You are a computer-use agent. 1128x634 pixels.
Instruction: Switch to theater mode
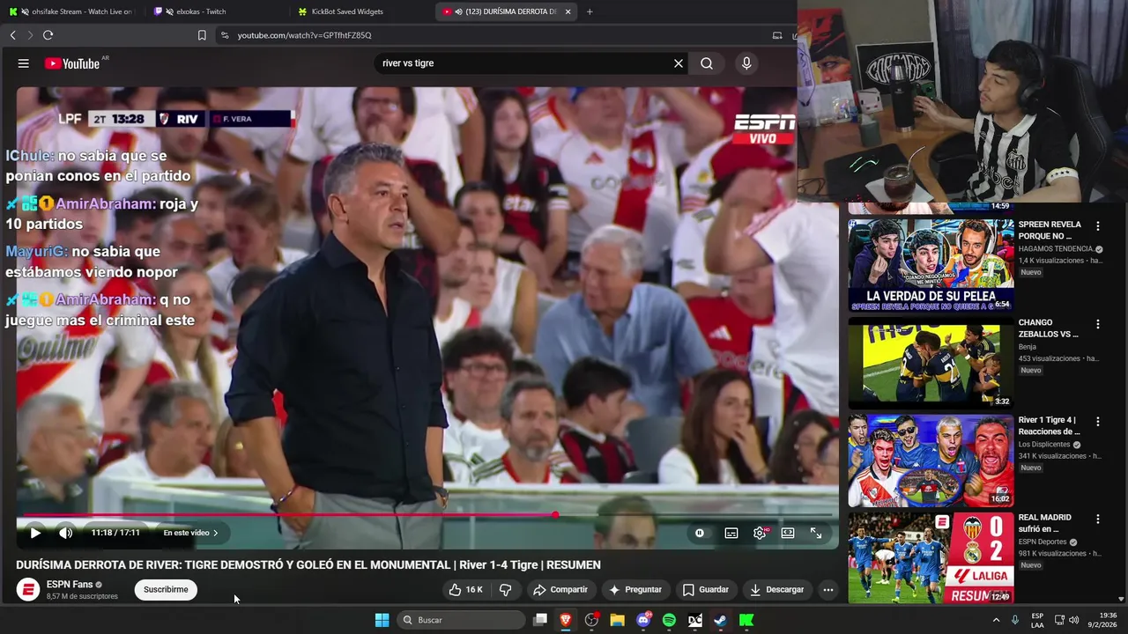pos(788,533)
